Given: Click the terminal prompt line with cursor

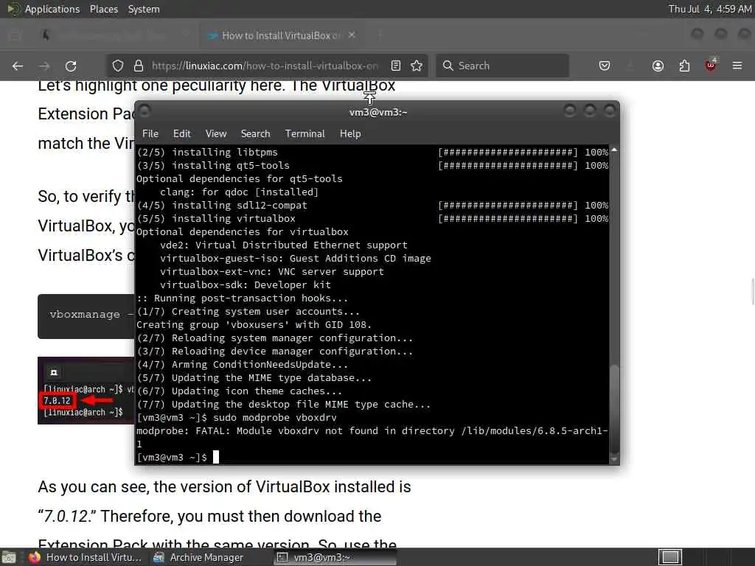Looking at the screenshot, I should tap(177, 457).
